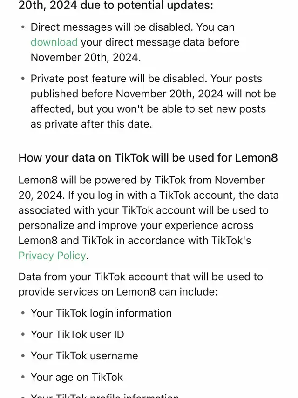
Task: Open TikTok's Privacy Policy link
Action: tap(52, 256)
